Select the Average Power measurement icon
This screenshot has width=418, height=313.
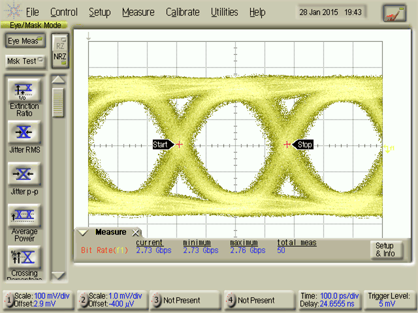click(24, 215)
